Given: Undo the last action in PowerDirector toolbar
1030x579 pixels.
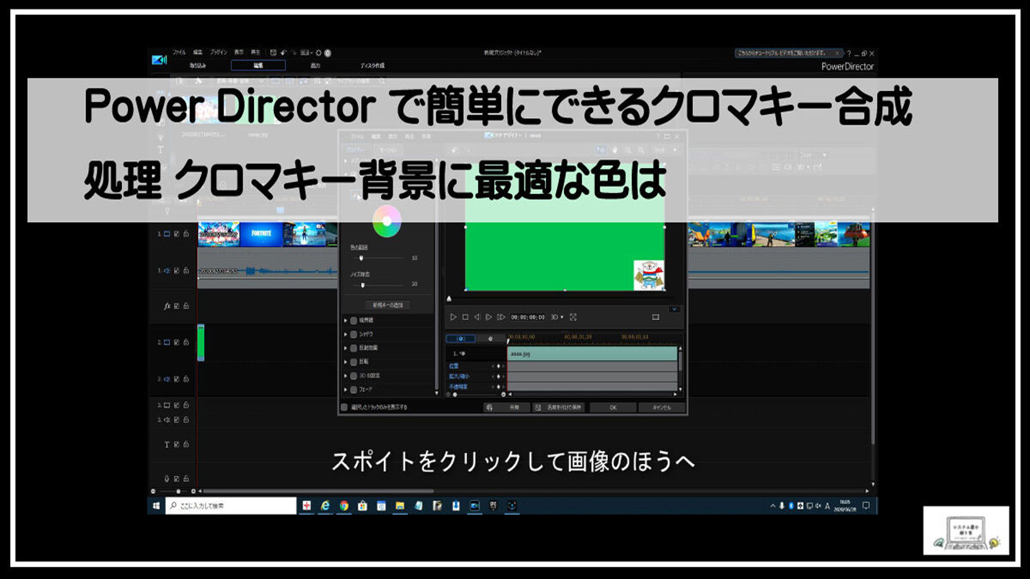Looking at the screenshot, I should click(x=283, y=53).
